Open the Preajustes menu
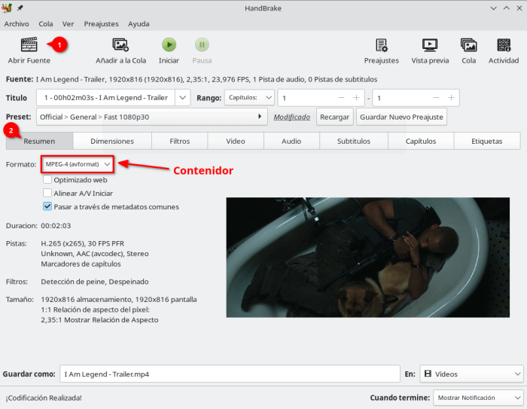The height and width of the screenshot is (409, 527). coord(101,24)
